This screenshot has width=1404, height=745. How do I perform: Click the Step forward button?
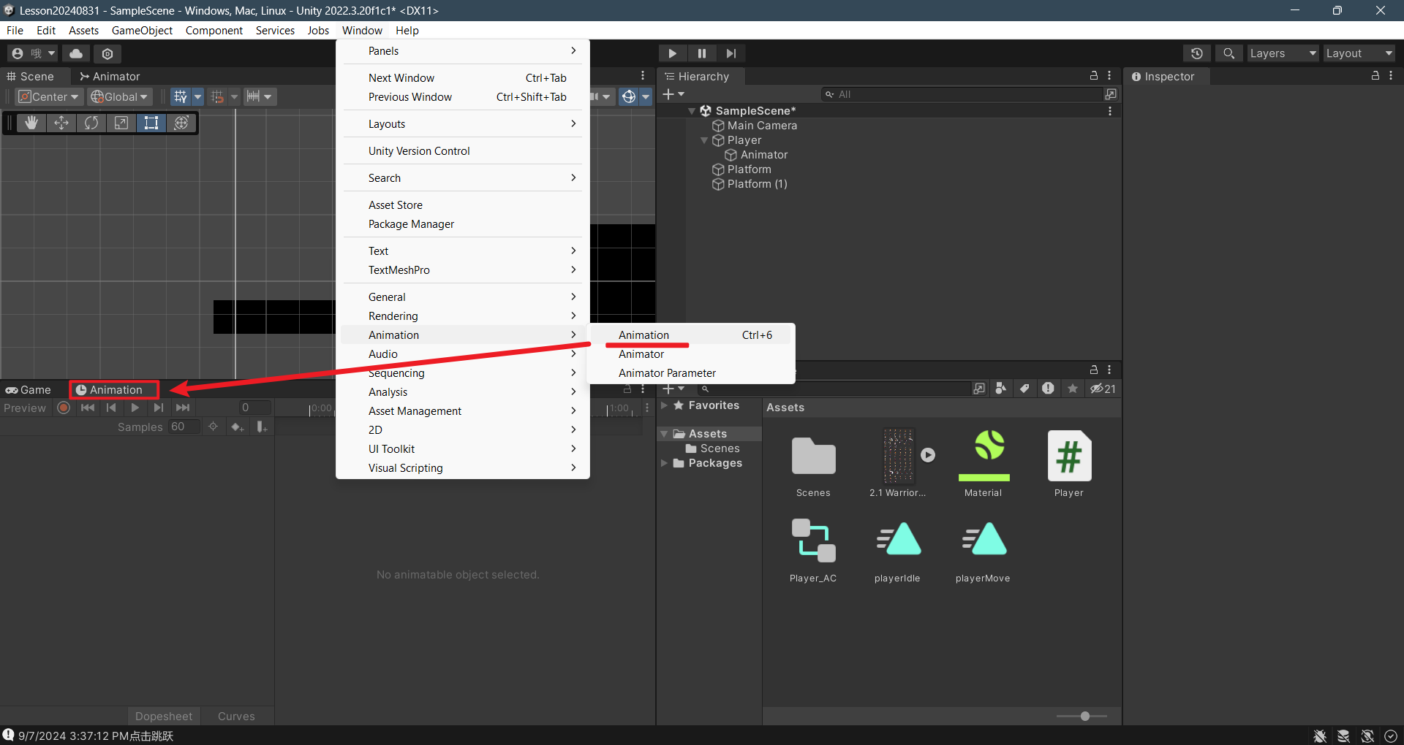coord(731,53)
